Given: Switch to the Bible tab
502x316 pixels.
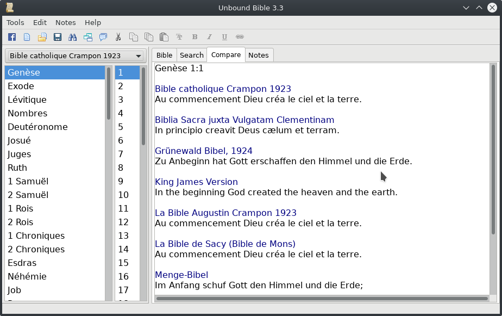Looking at the screenshot, I should click(x=164, y=55).
